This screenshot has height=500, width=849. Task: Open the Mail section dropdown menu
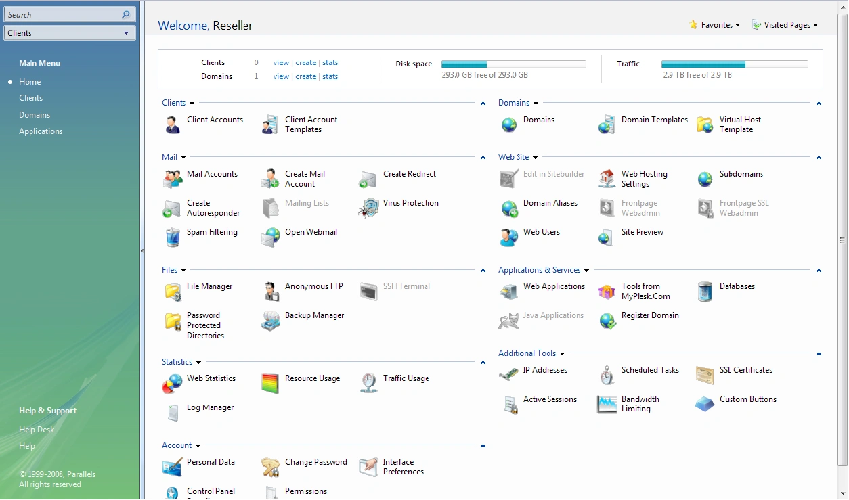coord(183,158)
